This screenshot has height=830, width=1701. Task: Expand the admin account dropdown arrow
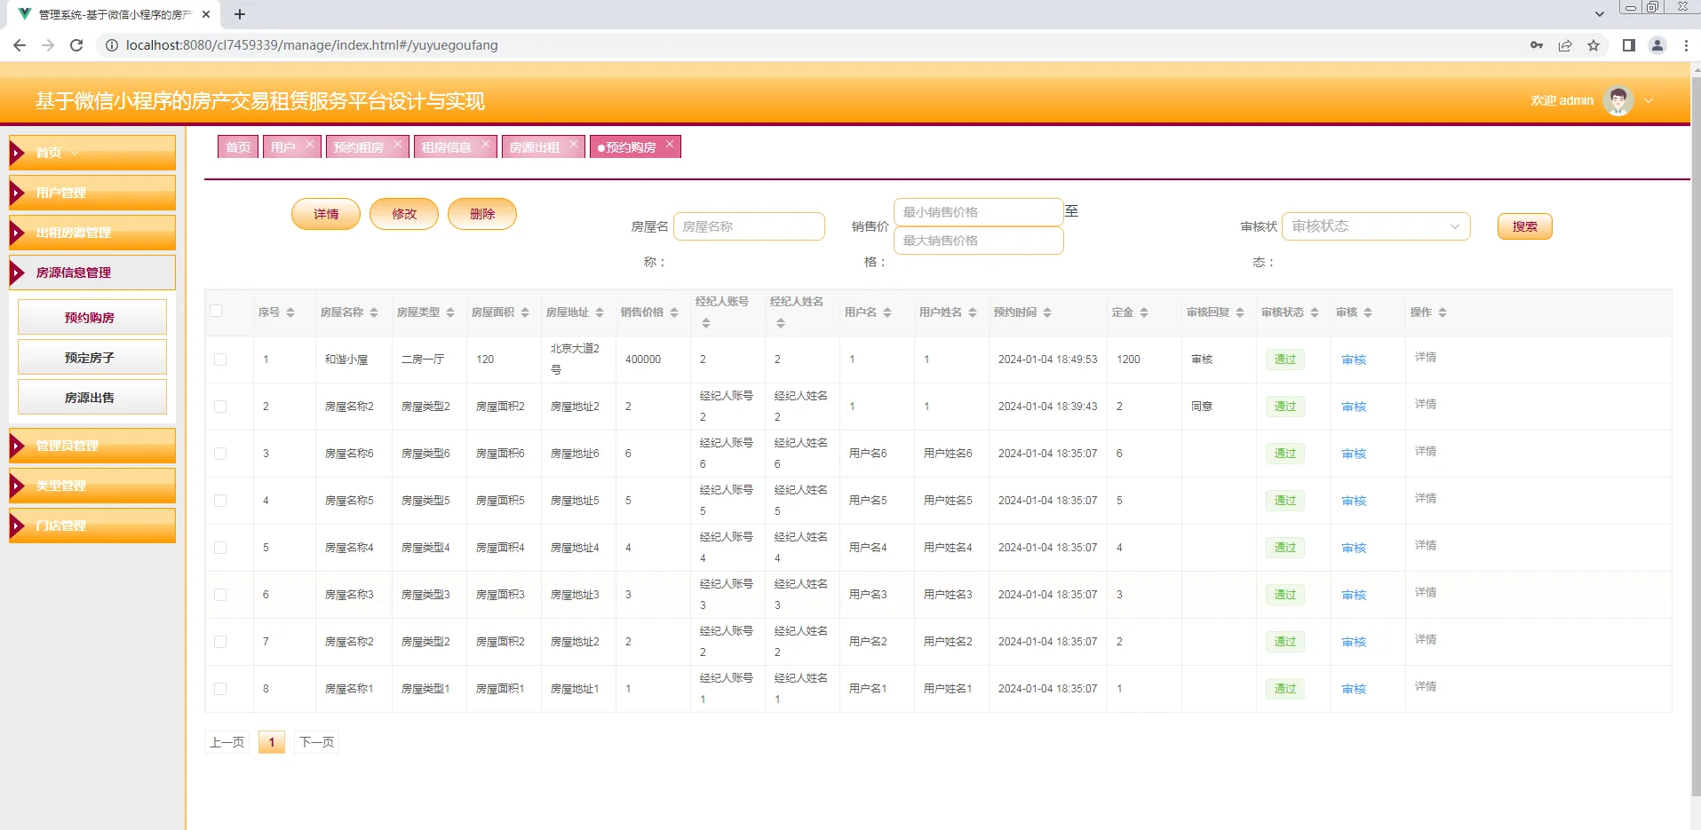click(x=1649, y=100)
